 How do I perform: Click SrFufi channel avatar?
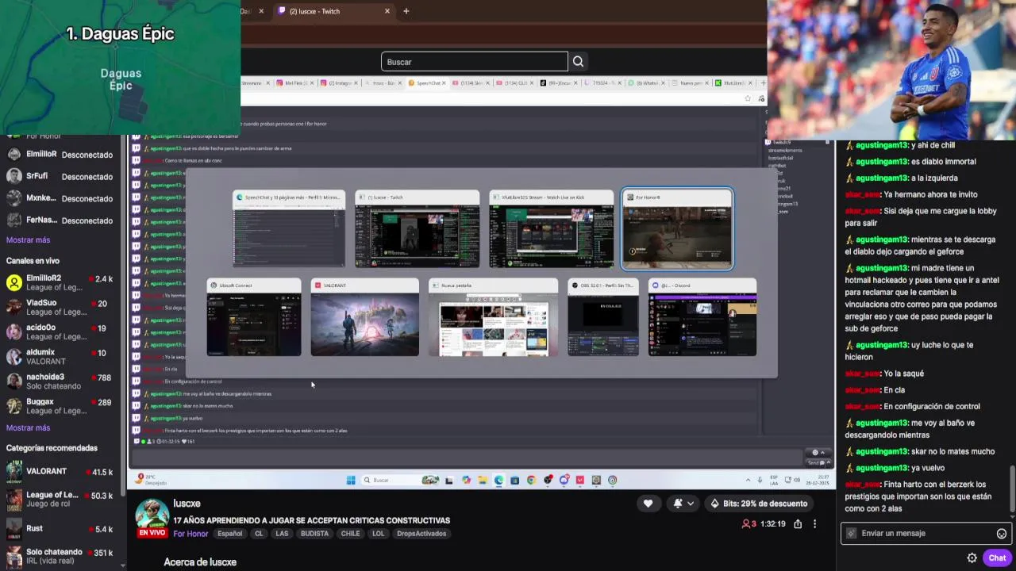point(13,176)
